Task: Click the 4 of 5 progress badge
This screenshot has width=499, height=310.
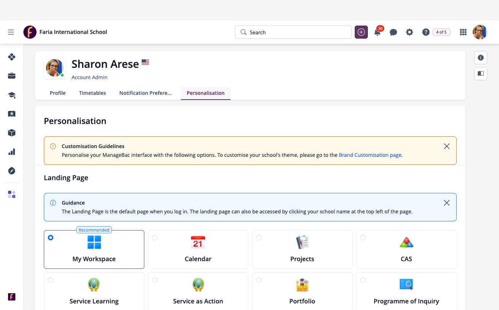Action: click(441, 32)
